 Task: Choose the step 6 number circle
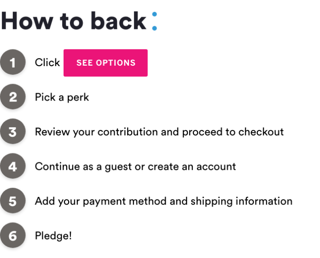tap(13, 236)
